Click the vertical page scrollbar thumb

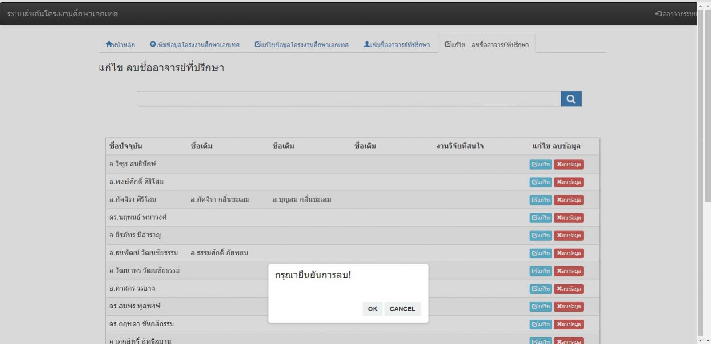tap(707, 105)
